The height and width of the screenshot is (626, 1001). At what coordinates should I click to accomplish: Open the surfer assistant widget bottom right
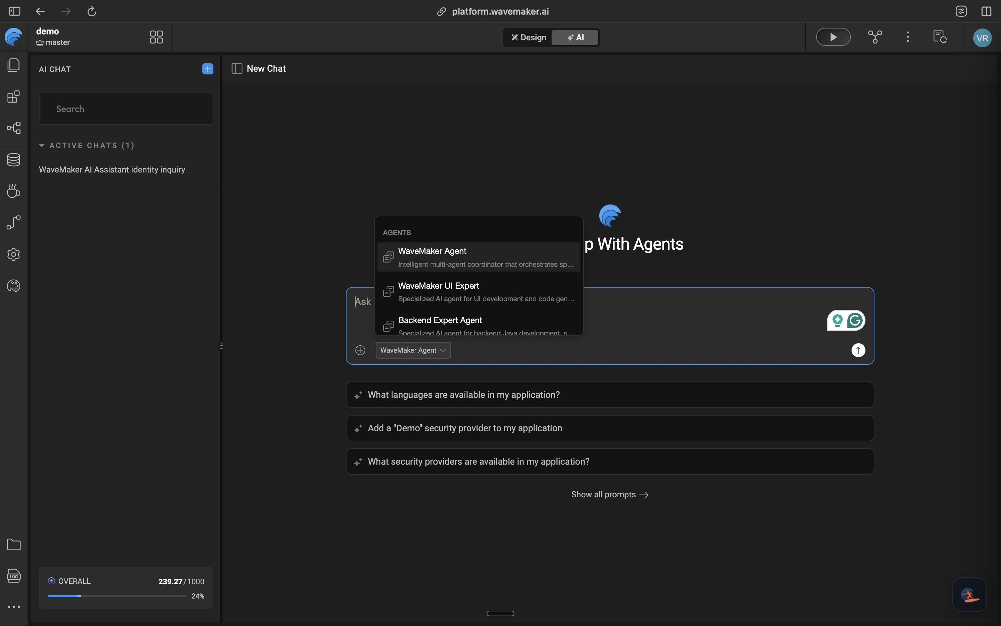click(x=970, y=595)
